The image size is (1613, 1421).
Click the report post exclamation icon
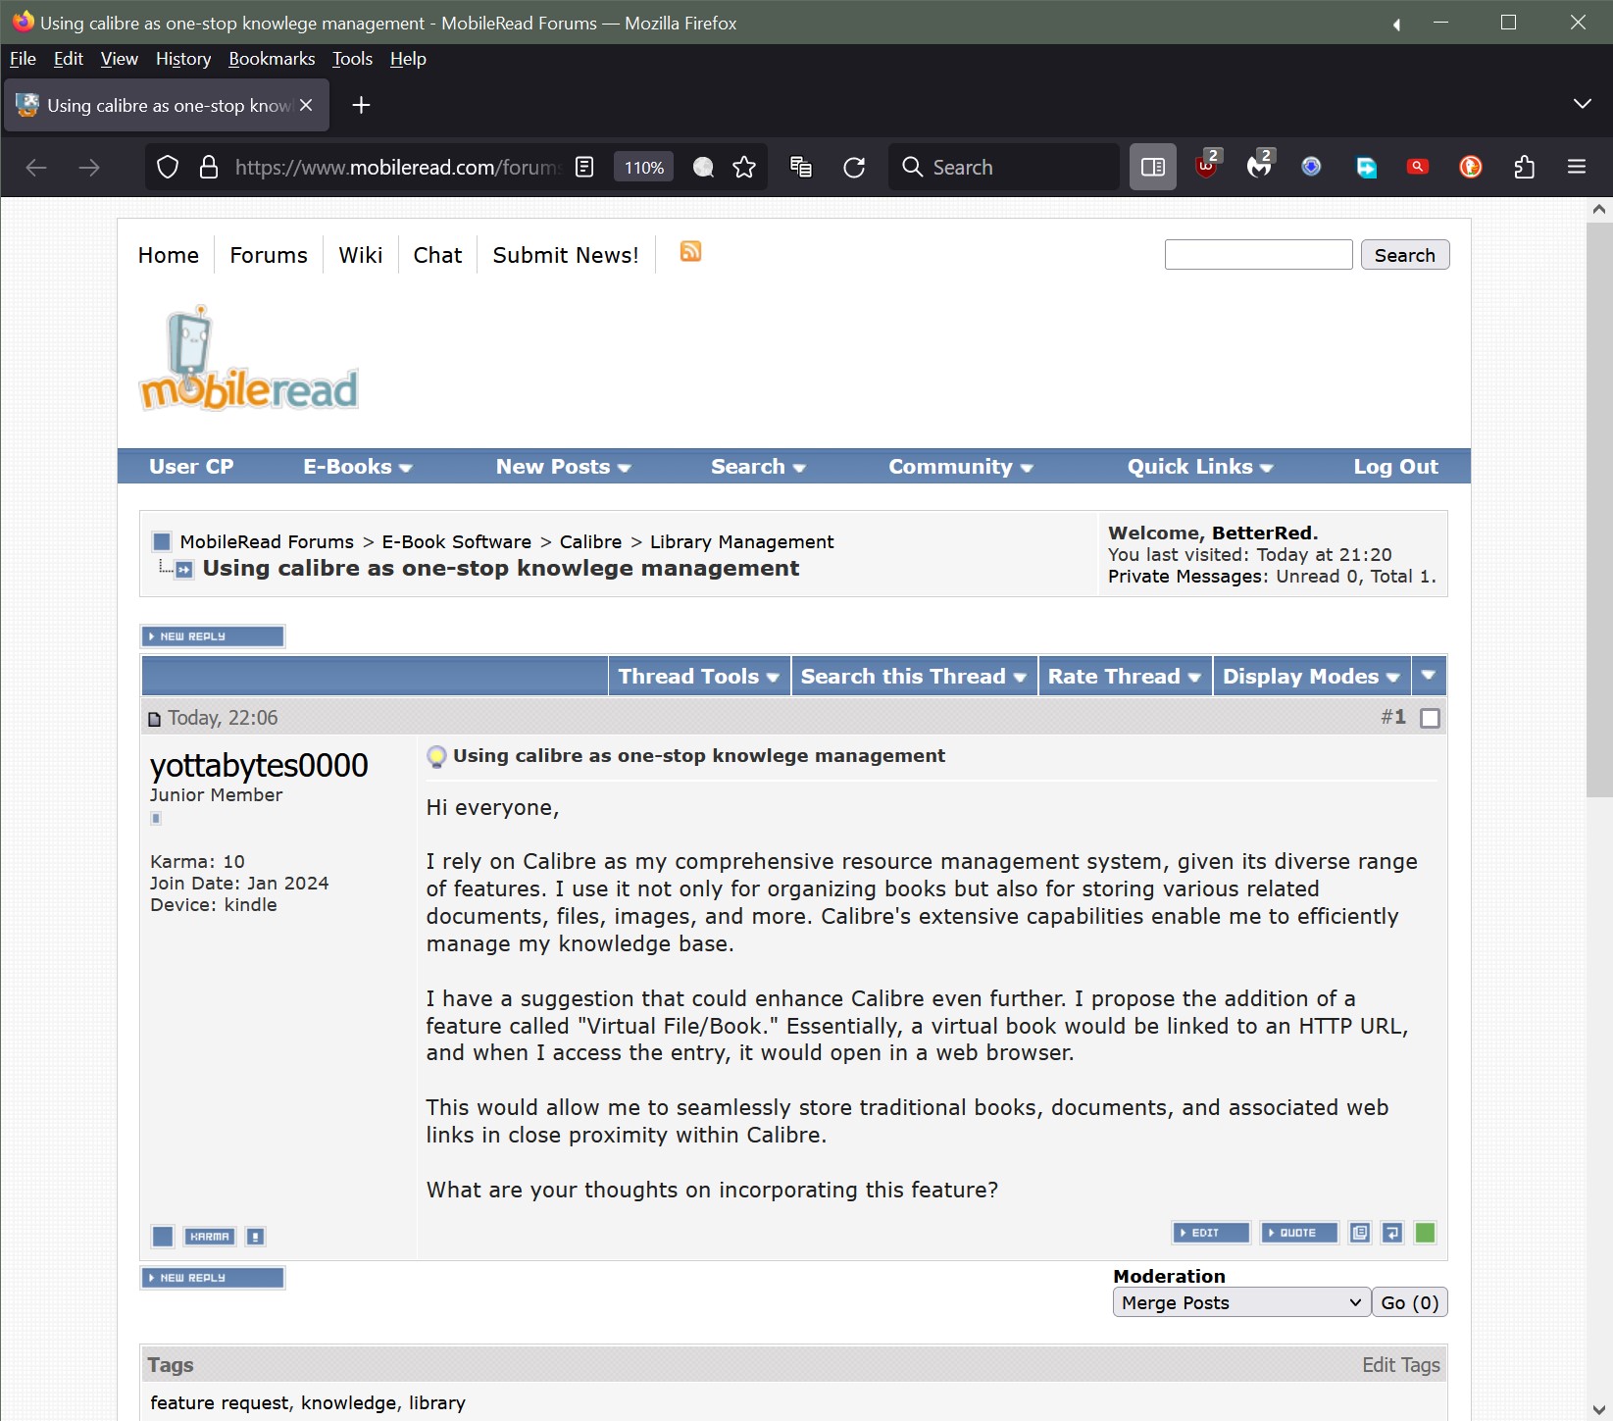click(x=255, y=1237)
